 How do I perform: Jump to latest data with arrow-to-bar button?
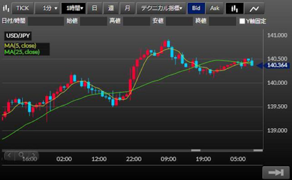point(276,173)
